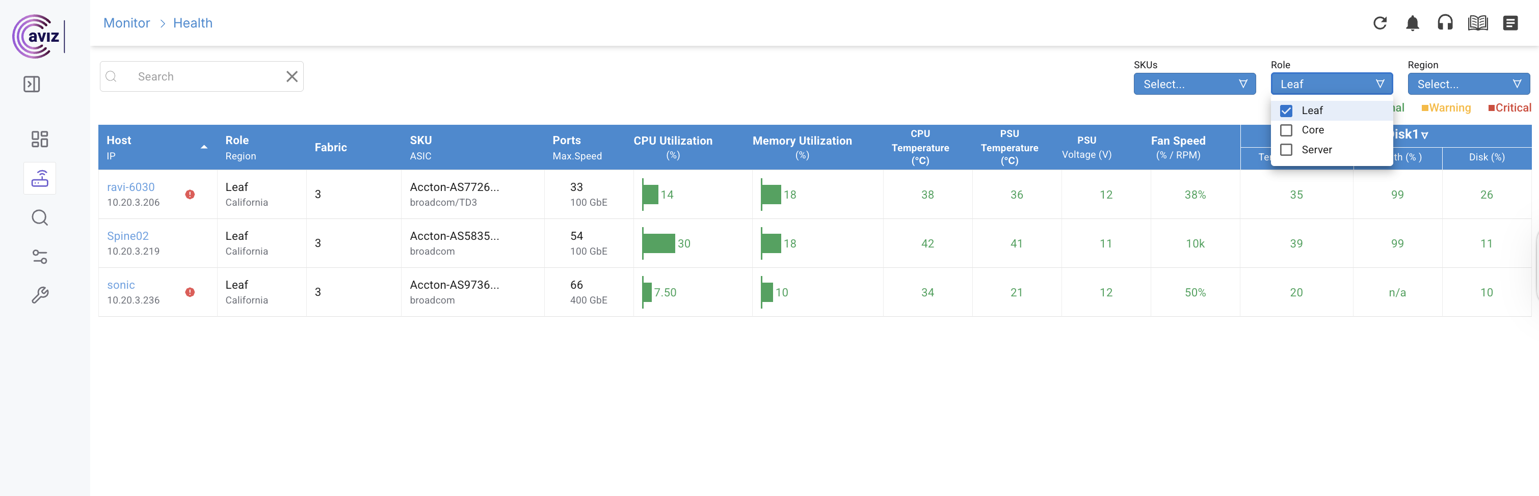Image resolution: width=1539 pixels, height=496 pixels.
Task: Collapse the Role dropdown showing Leaf
Action: click(1331, 84)
